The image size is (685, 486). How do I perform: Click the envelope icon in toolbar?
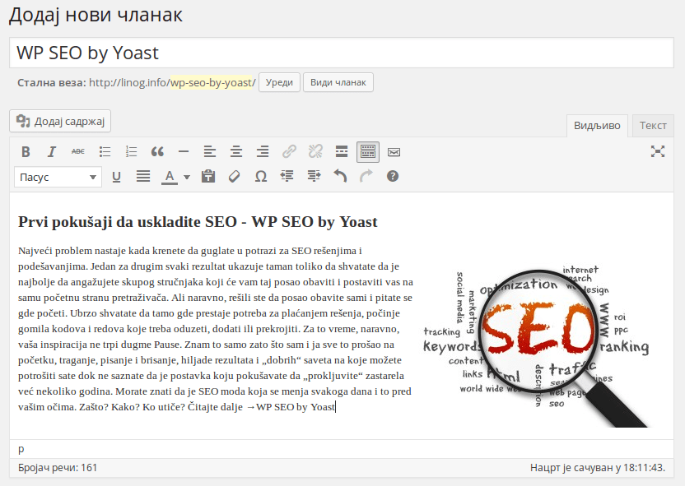394,152
